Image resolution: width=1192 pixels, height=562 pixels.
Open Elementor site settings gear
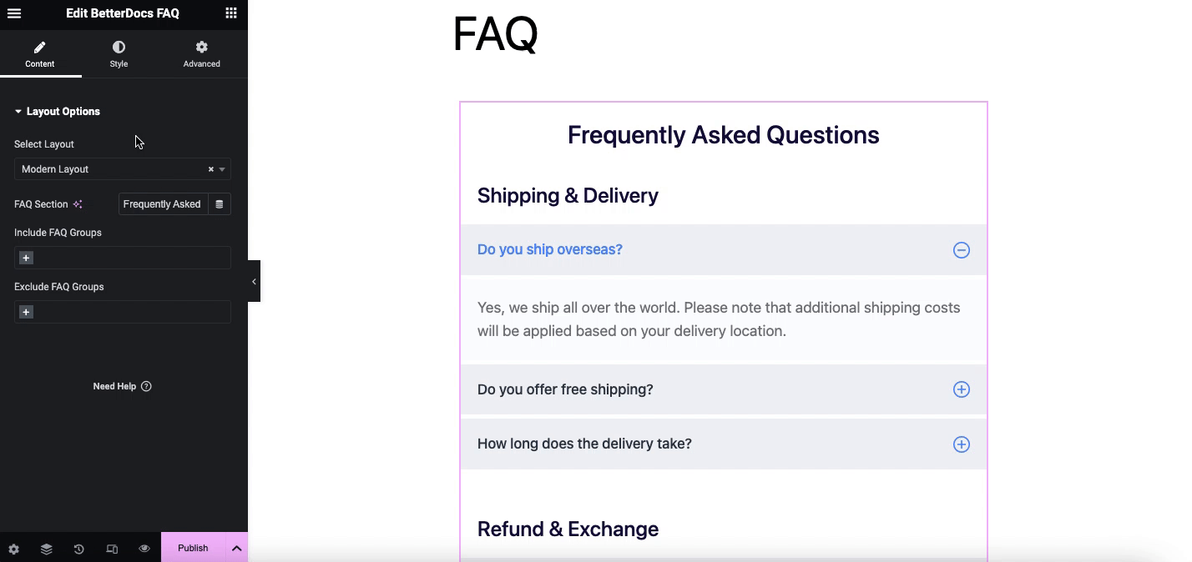13,548
